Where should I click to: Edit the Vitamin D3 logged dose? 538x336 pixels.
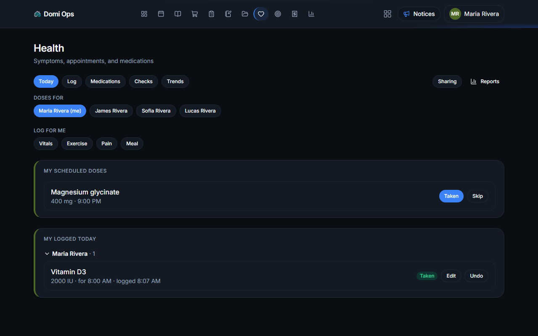tap(451, 276)
